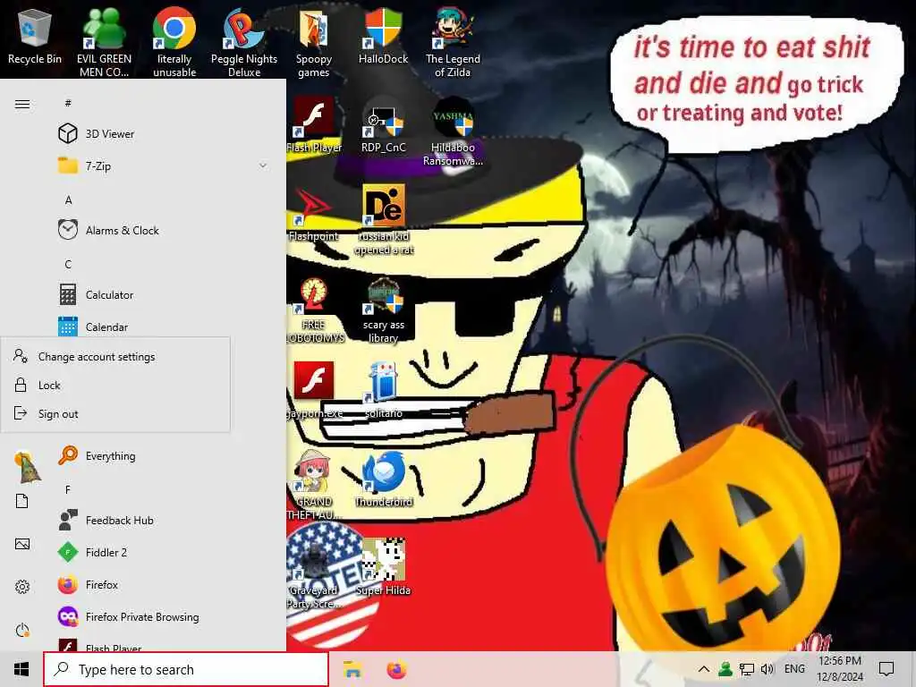Open Documents from Start menu sidebar
The image size is (916, 687).
pyautogui.click(x=22, y=501)
